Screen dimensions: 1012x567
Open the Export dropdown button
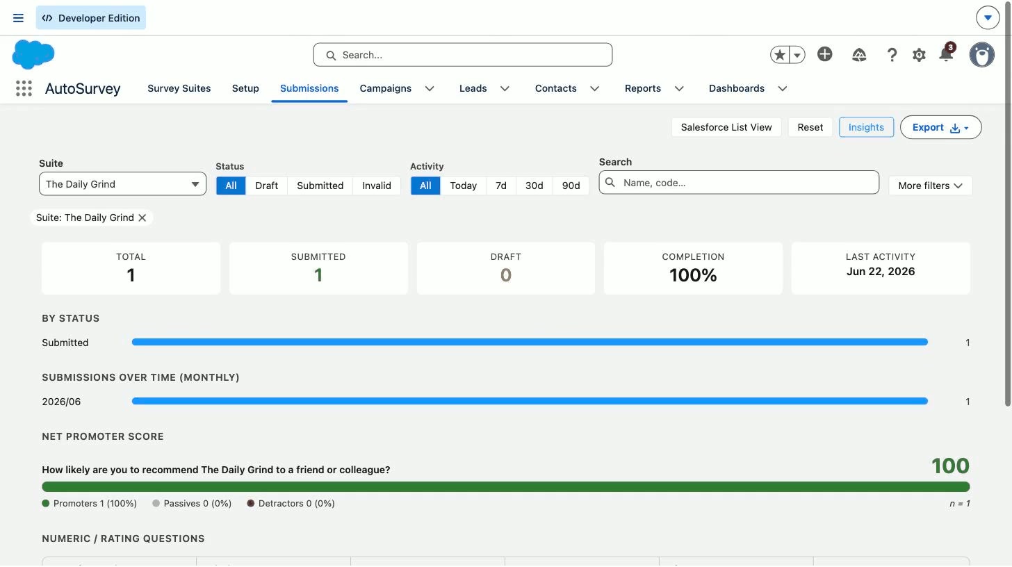(940, 127)
